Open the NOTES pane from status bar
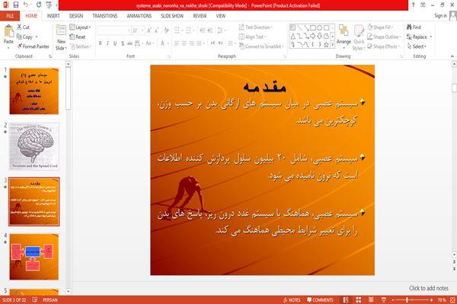Viewport: 457px width, 304px height. [292, 300]
